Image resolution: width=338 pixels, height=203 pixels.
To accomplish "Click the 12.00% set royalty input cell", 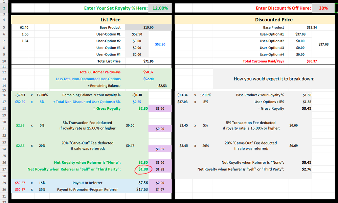I will point(160,8).
